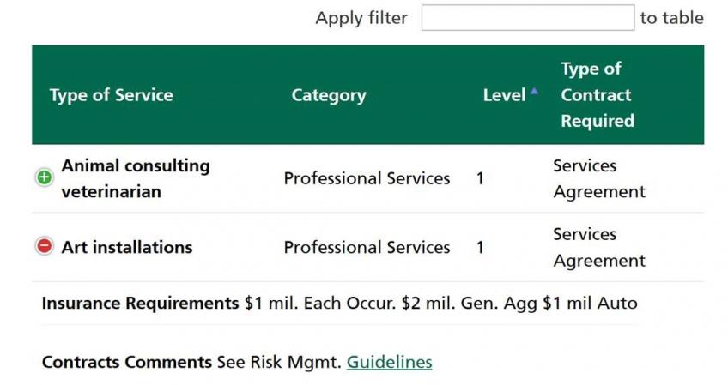Click the "Apply filter" label text
The width and height of the screenshot is (728, 385).
[x=361, y=18]
